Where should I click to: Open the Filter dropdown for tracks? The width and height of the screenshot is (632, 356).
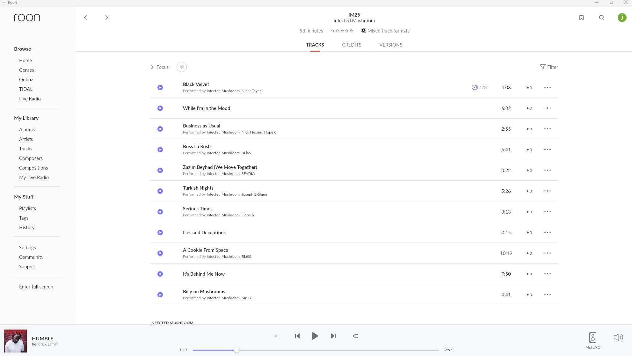(x=549, y=67)
